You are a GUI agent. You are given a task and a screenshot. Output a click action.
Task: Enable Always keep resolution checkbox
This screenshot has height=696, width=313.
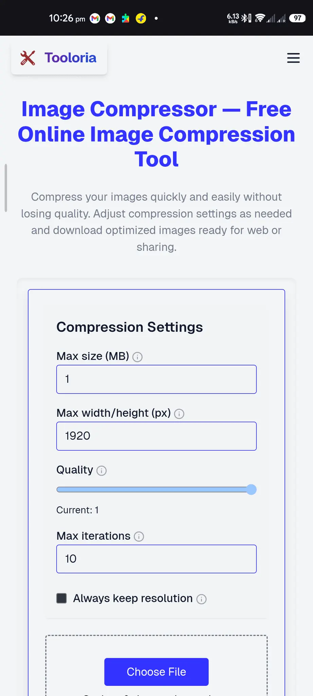tap(61, 598)
